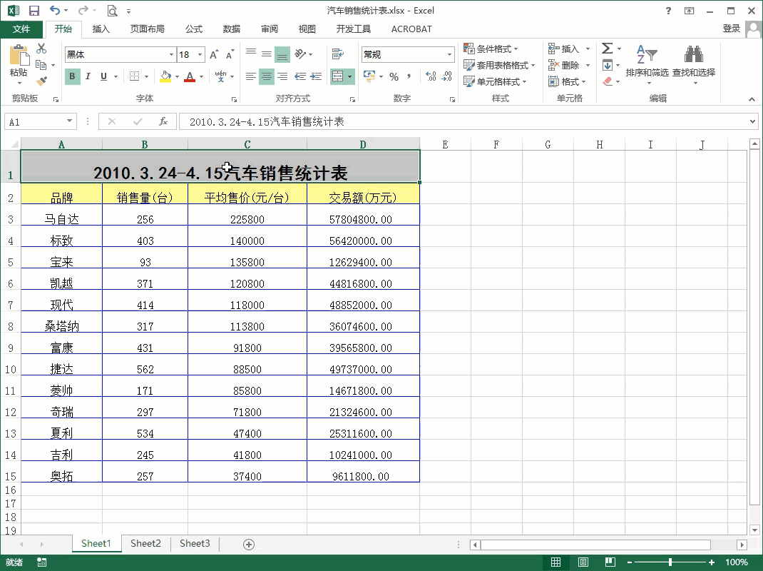Click the AutoSum sigma icon
763x571 pixels.
pyautogui.click(x=607, y=49)
